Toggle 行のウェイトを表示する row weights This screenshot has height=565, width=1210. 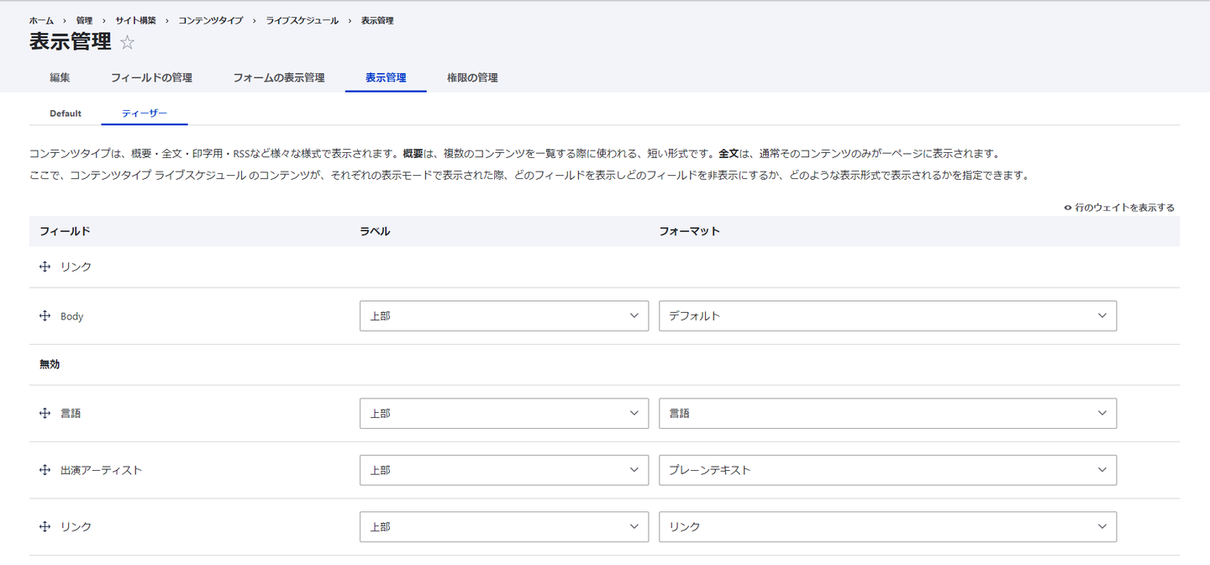point(1119,208)
